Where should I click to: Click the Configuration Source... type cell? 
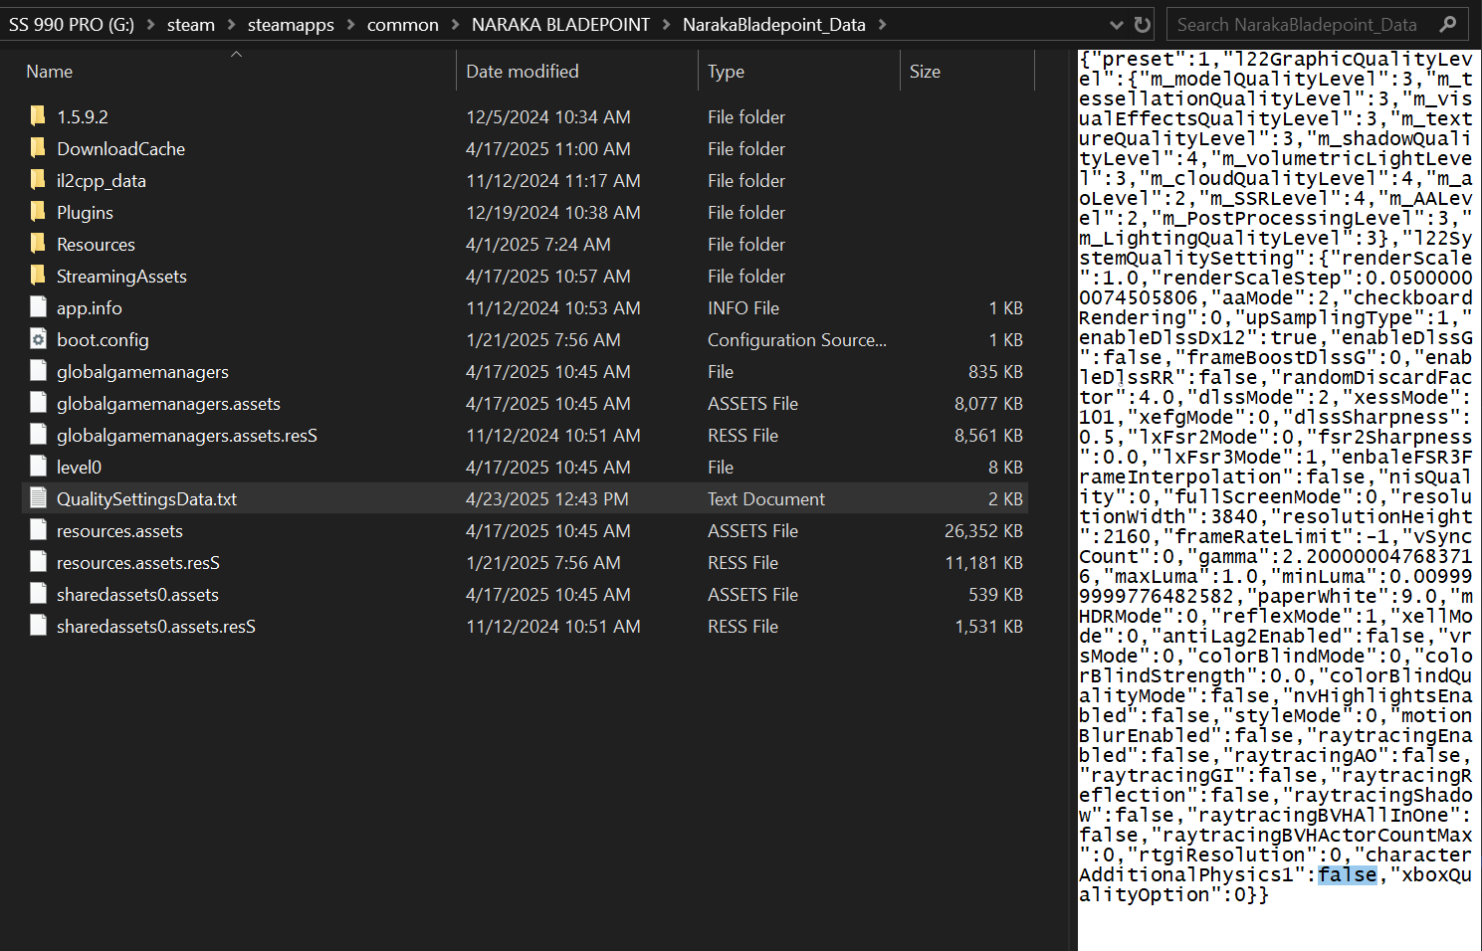796,340
